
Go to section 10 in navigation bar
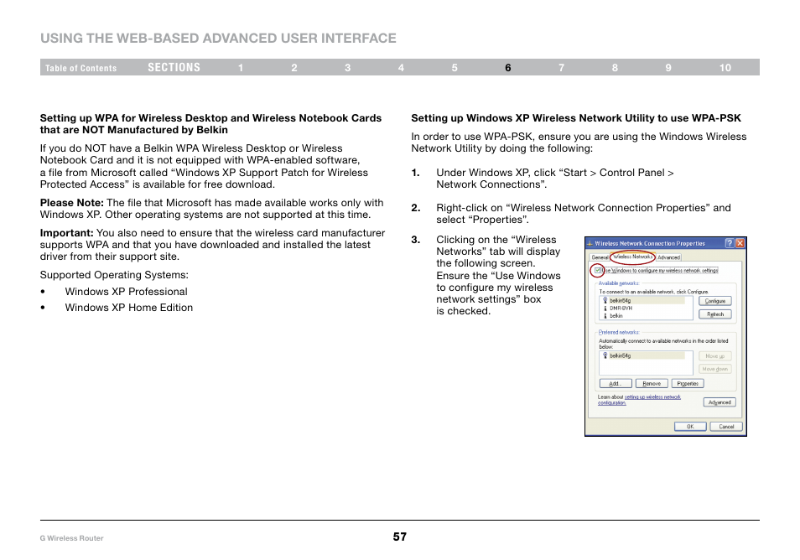tap(725, 68)
